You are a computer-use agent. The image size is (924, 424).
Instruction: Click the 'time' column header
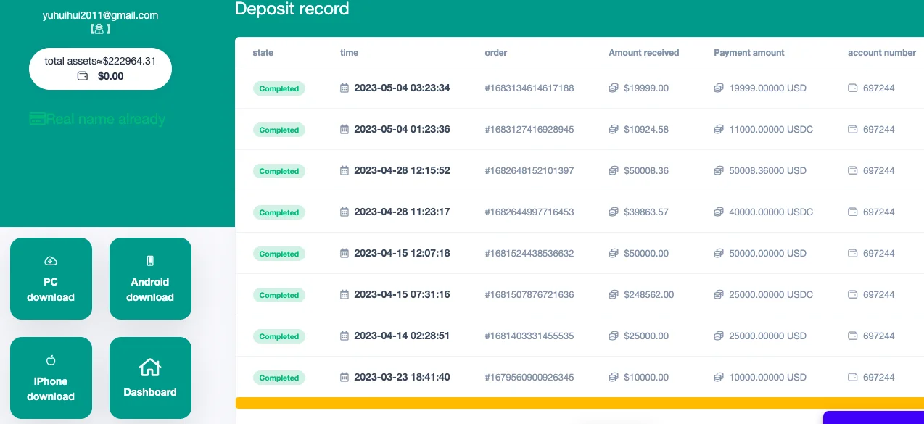[x=349, y=53]
